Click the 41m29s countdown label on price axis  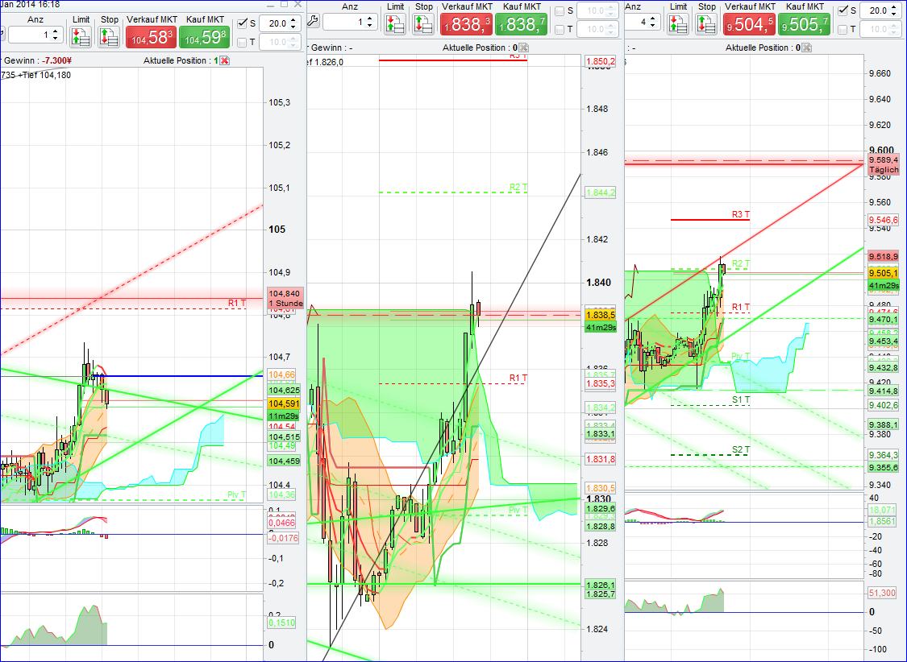click(x=600, y=328)
